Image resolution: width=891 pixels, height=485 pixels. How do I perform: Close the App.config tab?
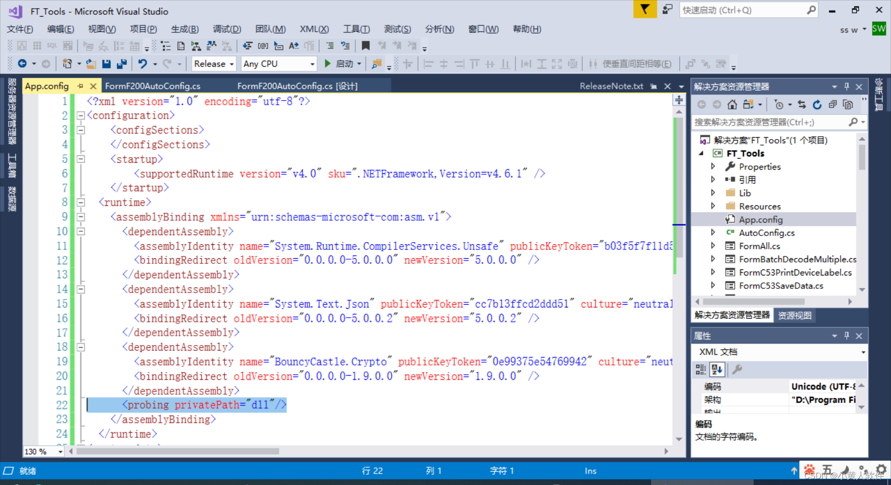click(x=93, y=86)
